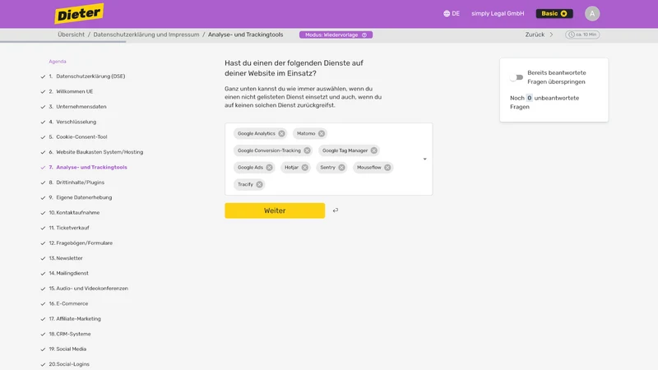
Task: Click the Zurück chevron arrow
Action: (551, 35)
